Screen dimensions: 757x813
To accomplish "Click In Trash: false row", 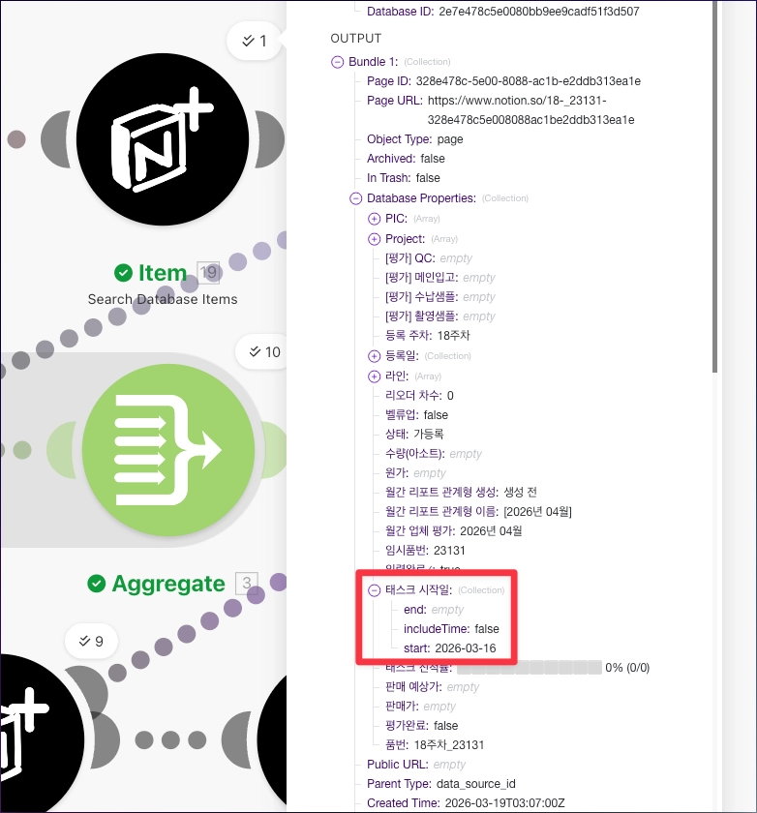I will click(x=404, y=178).
